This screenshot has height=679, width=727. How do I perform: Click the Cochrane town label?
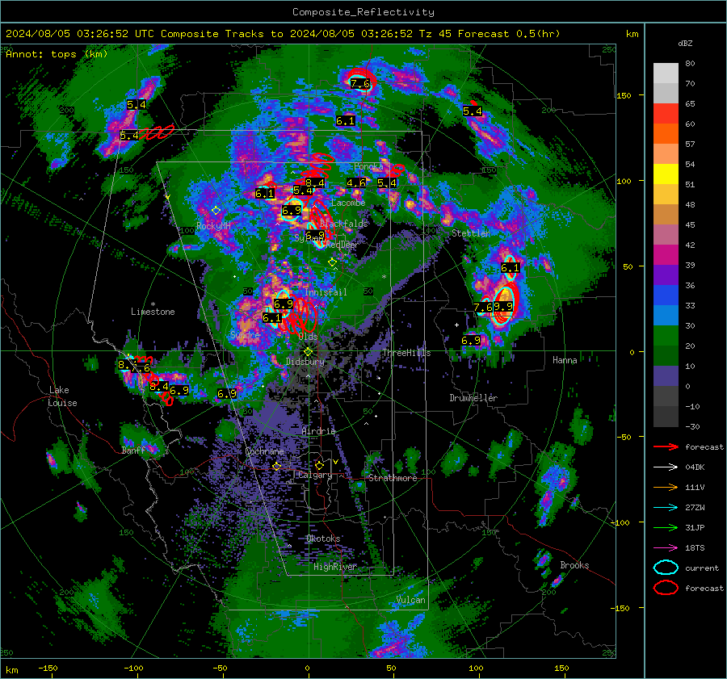(x=264, y=451)
